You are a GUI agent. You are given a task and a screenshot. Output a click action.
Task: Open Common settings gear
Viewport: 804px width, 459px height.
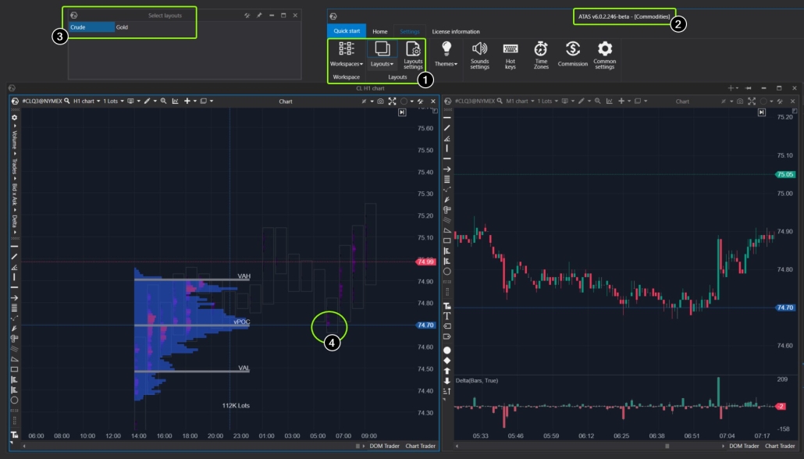(604, 55)
